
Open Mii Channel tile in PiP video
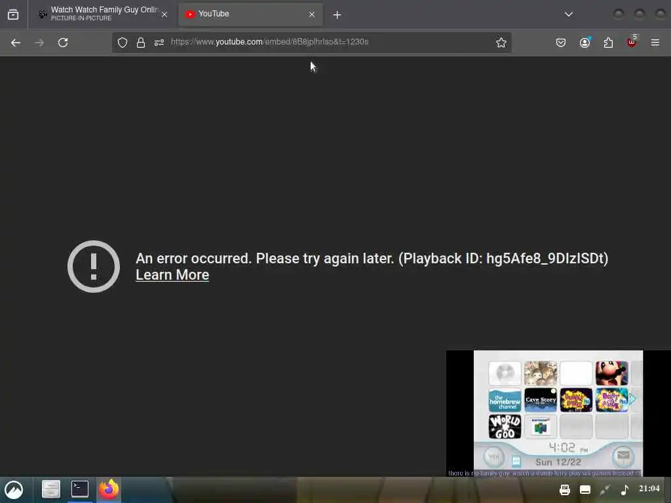click(541, 373)
